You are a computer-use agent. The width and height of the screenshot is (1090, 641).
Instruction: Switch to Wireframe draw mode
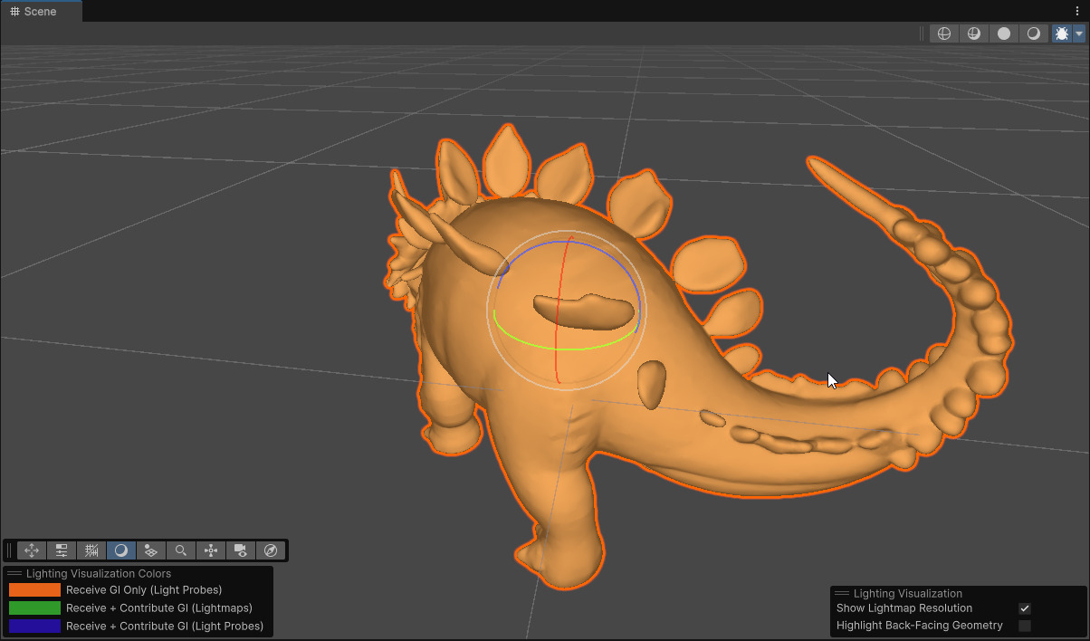(x=944, y=33)
